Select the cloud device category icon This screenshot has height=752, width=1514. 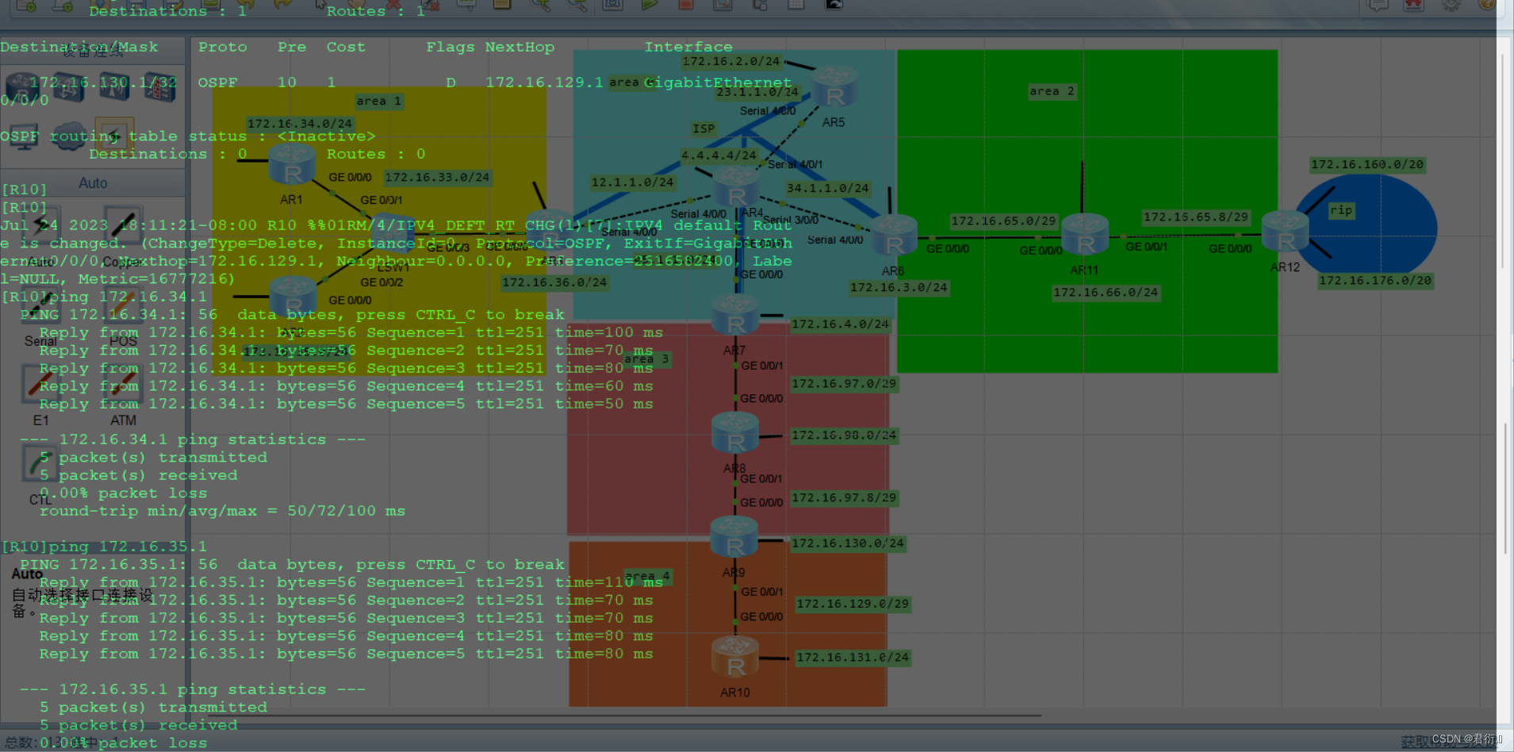click(69, 135)
